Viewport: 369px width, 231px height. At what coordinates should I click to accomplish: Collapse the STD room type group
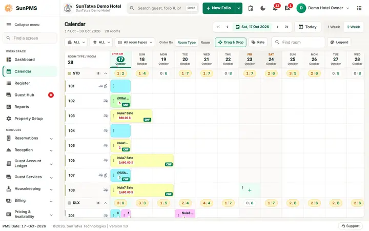(106, 73)
